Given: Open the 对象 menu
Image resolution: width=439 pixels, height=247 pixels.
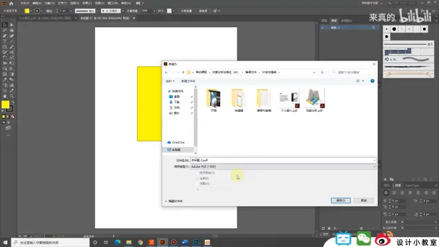Looking at the screenshot, I should 50,3.
